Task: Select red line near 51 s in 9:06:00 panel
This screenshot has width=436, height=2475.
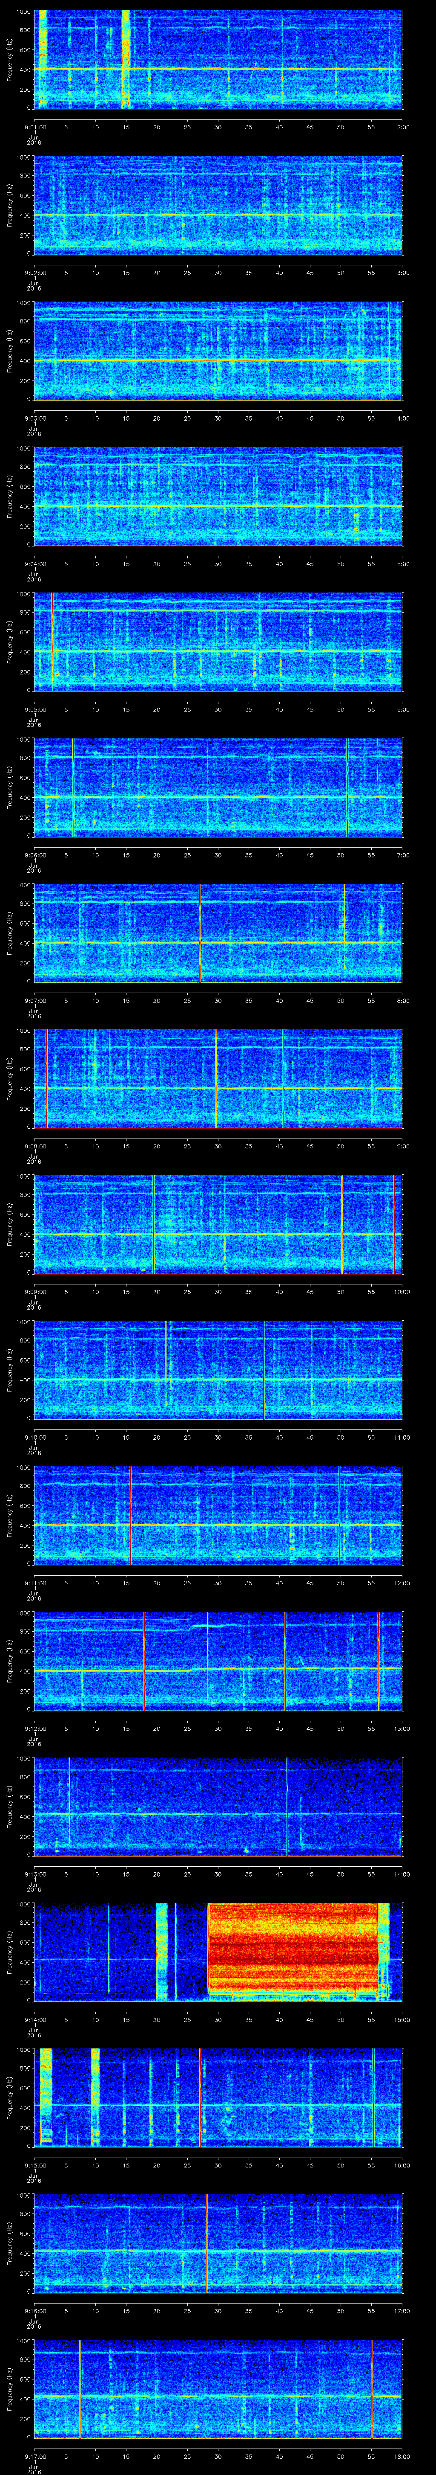Action: [x=347, y=787]
